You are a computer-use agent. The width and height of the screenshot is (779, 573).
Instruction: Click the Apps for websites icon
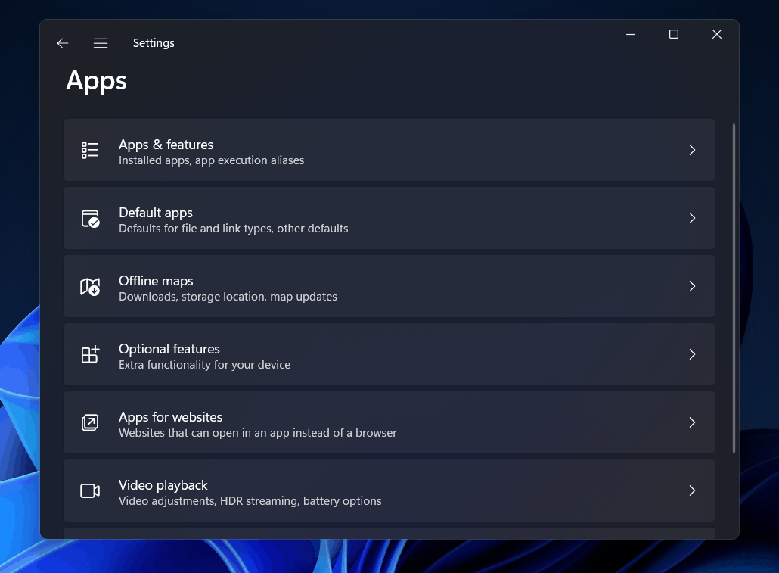coord(89,422)
